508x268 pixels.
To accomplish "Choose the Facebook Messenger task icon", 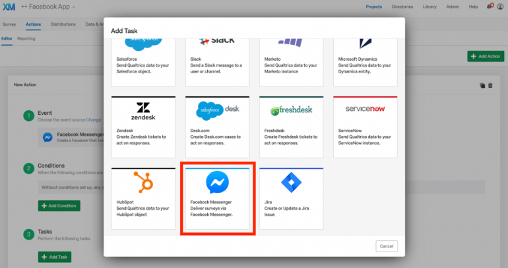I will [217, 182].
